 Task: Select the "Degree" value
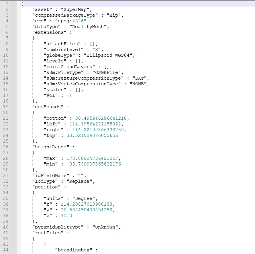point(84,198)
